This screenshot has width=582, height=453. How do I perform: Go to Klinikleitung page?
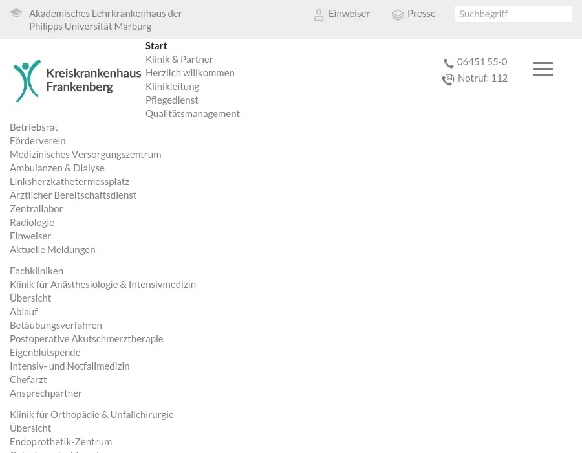tap(172, 86)
